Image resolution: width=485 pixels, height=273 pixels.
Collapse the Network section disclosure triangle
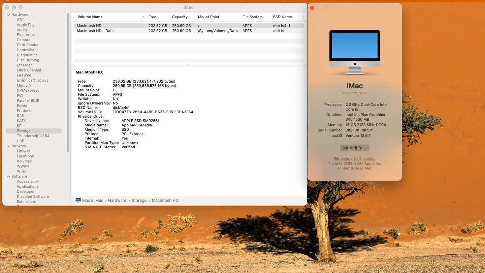point(8,146)
